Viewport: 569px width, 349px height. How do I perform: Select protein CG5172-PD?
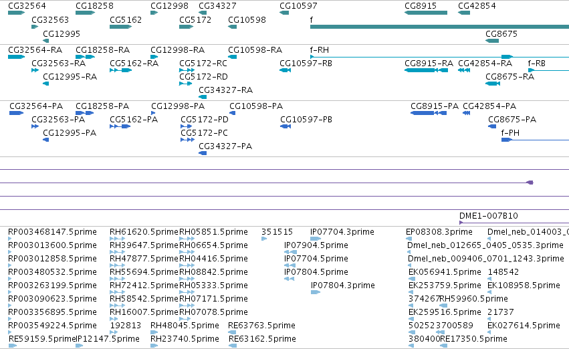[205, 120]
